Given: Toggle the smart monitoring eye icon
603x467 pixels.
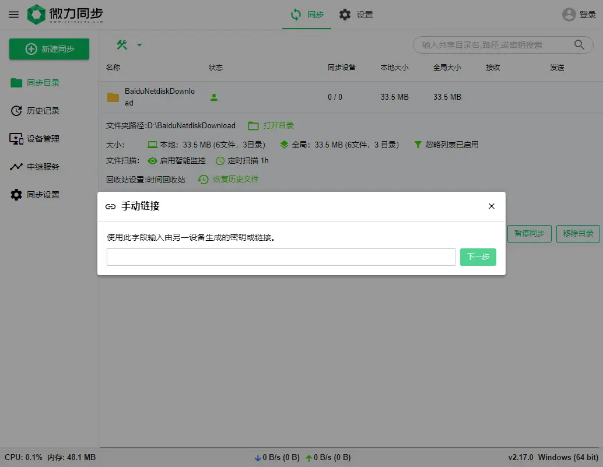Looking at the screenshot, I should [x=152, y=161].
